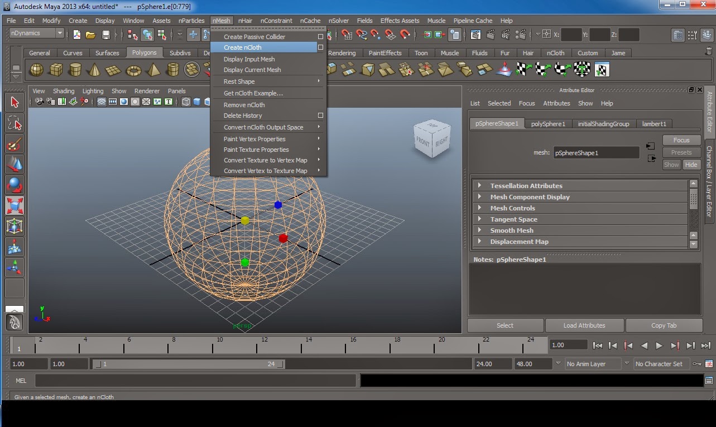The height and width of the screenshot is (427, 716).
Task: Select the Scale tool
Action: 14,205
